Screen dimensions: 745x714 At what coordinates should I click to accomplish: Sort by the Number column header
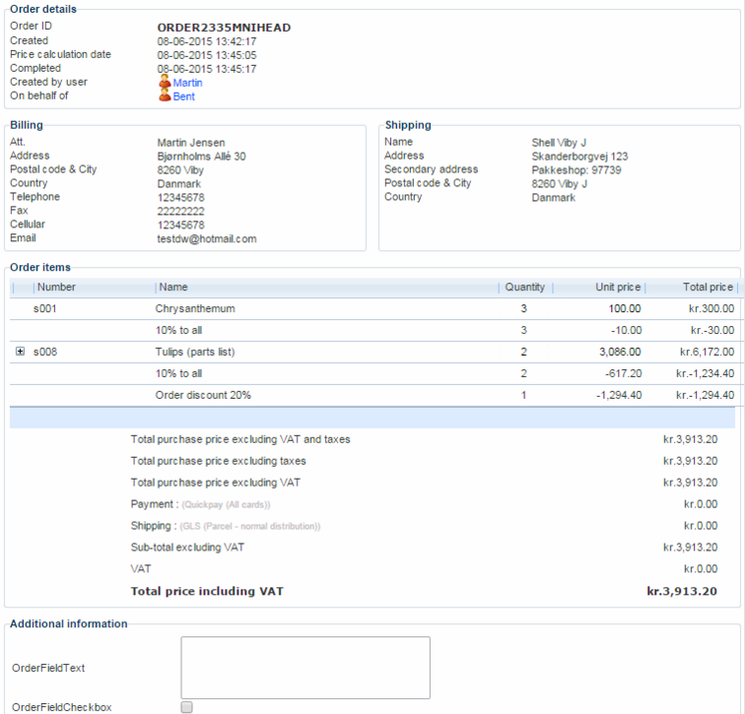57,288
